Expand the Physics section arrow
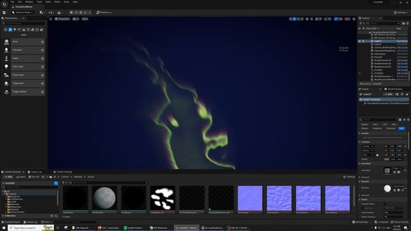The height and width of the screenshot is (231, 411). point(360,200)
